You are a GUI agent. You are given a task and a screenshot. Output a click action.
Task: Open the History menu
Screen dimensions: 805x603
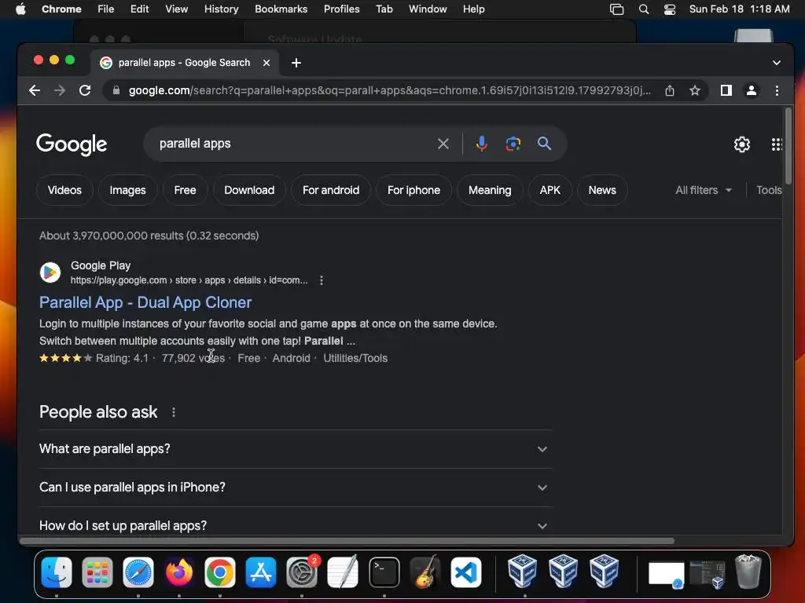[221, 9]
